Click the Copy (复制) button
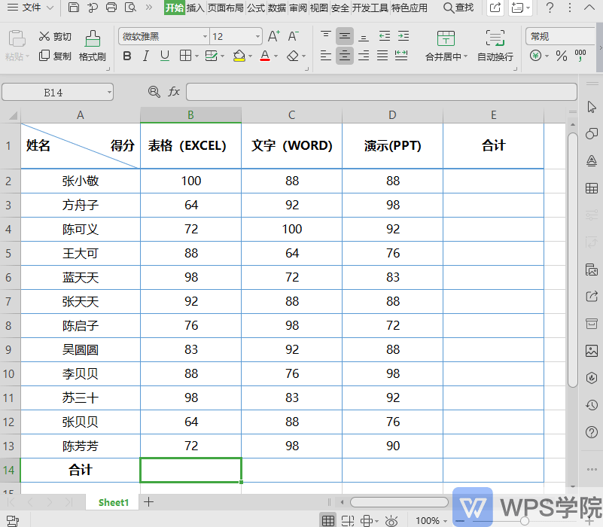 point(55,56)
